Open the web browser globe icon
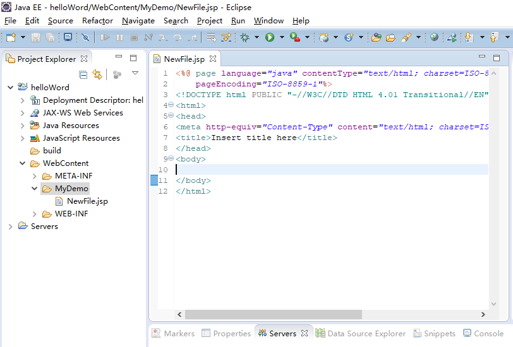 click(434, 38)
